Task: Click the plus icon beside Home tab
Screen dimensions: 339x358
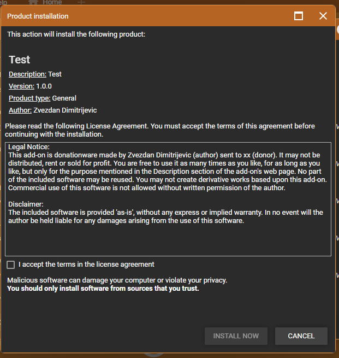Action: pos(81,3)
